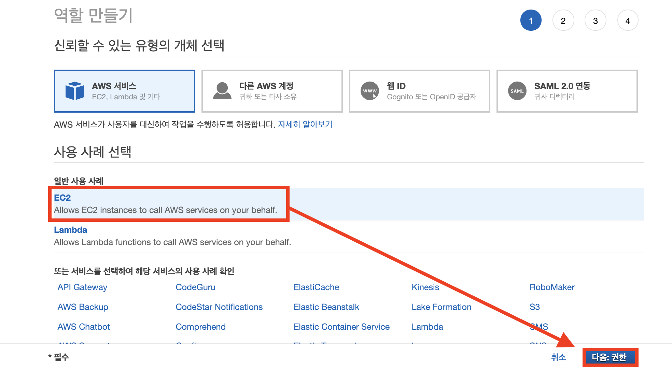Select Elastic Beanstalk service link
Viewport: 672px width, 370px height.
[326, 307]
